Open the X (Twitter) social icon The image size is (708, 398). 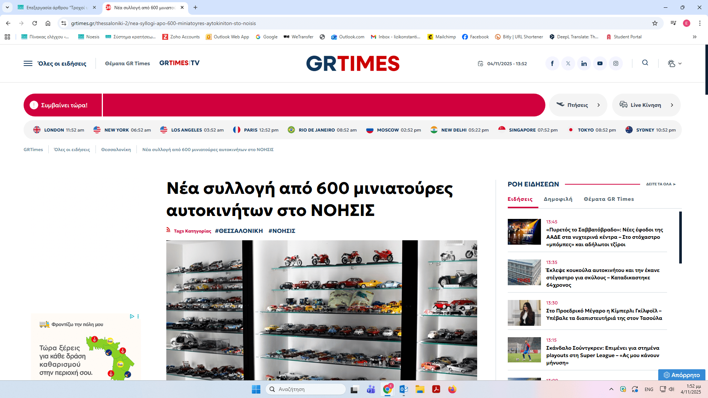pos(568,63)
